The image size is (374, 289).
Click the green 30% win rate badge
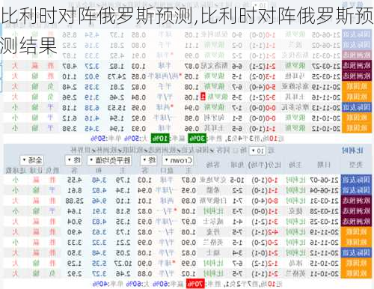[197, 138]
